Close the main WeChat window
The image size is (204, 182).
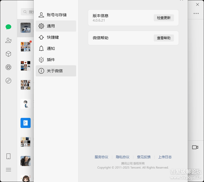[x=198, y=4]
